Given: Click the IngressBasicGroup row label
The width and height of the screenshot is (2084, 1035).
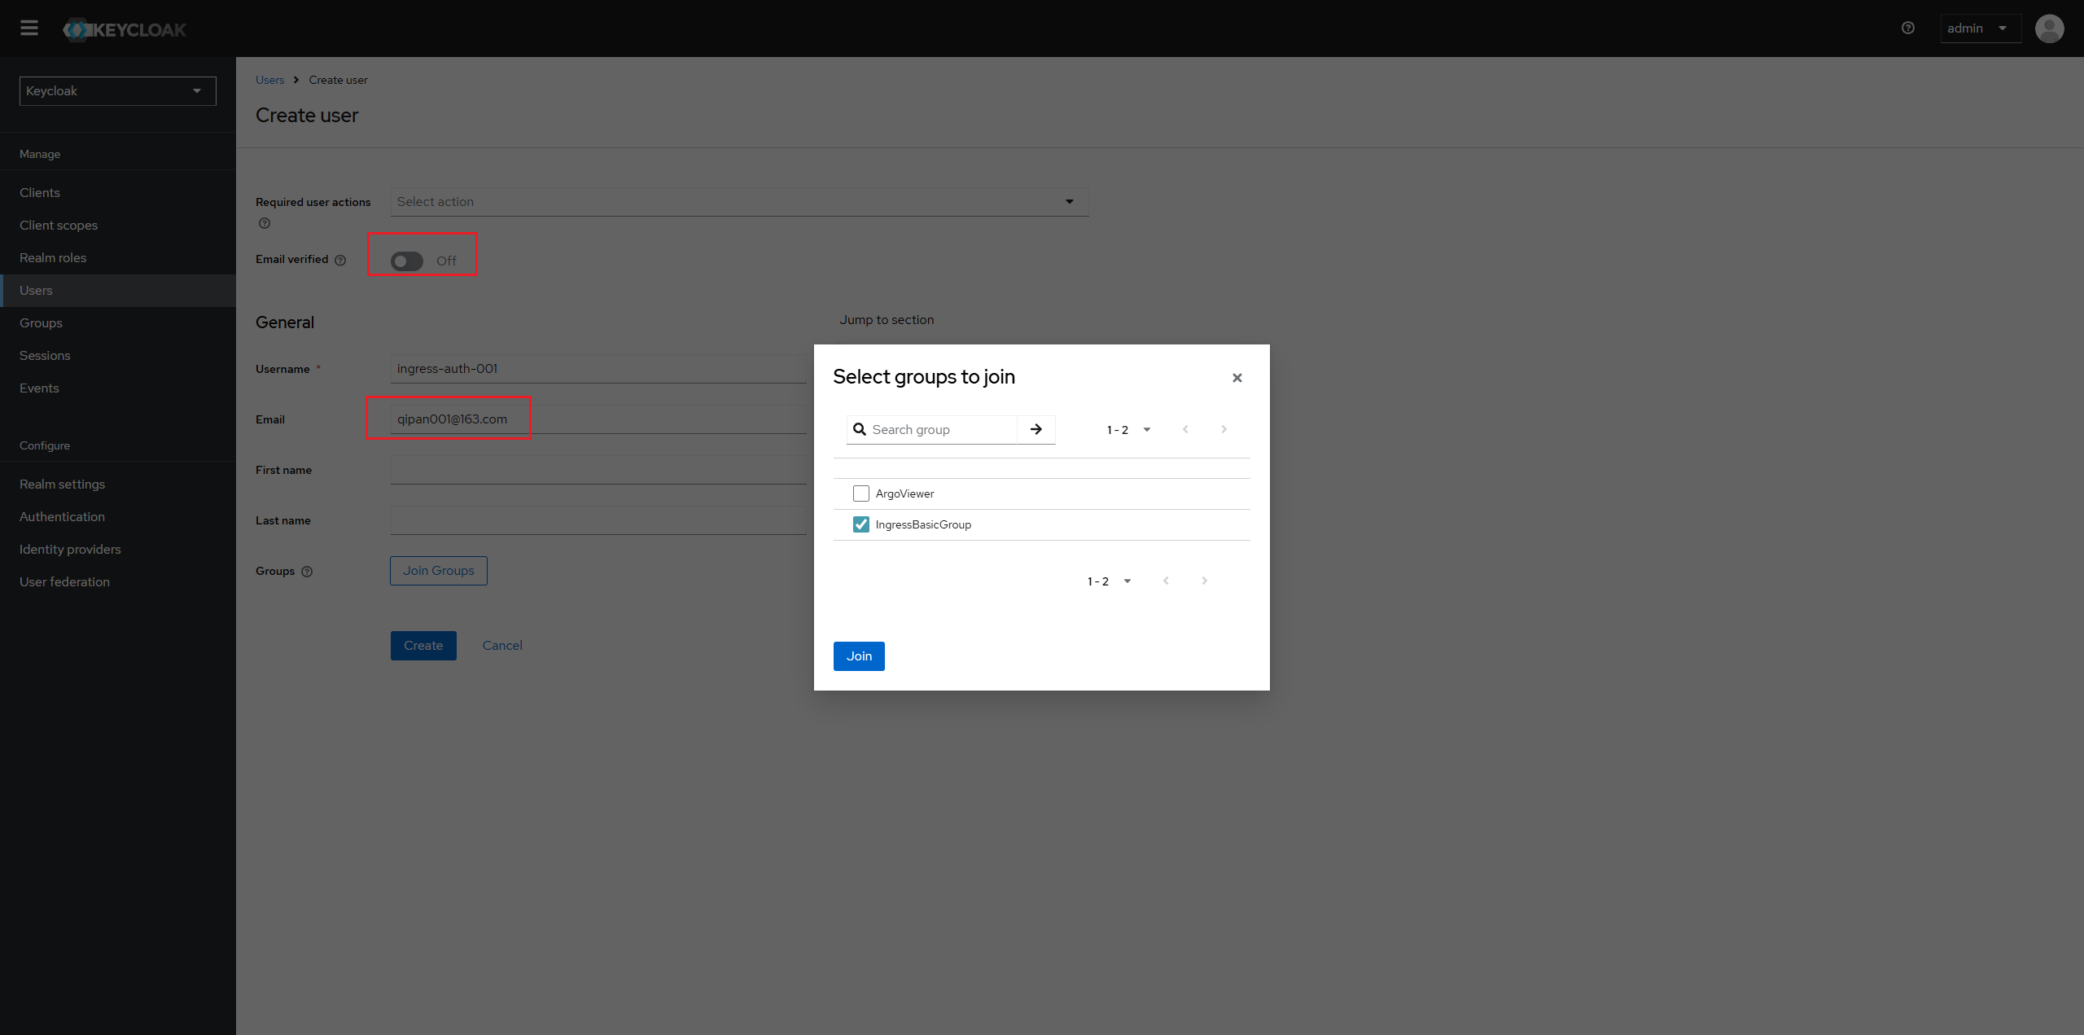Looking at the screenshot, I should point(923,524).
